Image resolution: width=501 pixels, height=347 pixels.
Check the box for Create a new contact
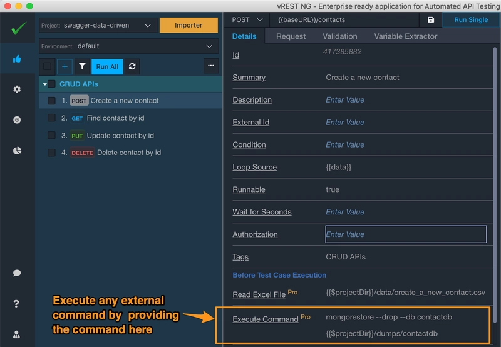coord(51,101)
